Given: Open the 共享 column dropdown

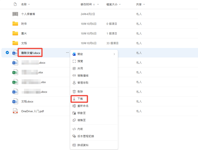Looking at the screenshot, I should pos(144,4).
